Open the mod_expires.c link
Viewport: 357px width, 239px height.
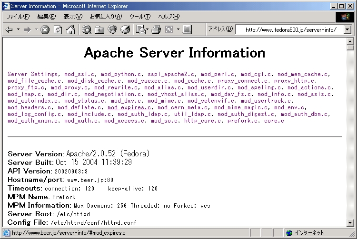click(129, 107)
